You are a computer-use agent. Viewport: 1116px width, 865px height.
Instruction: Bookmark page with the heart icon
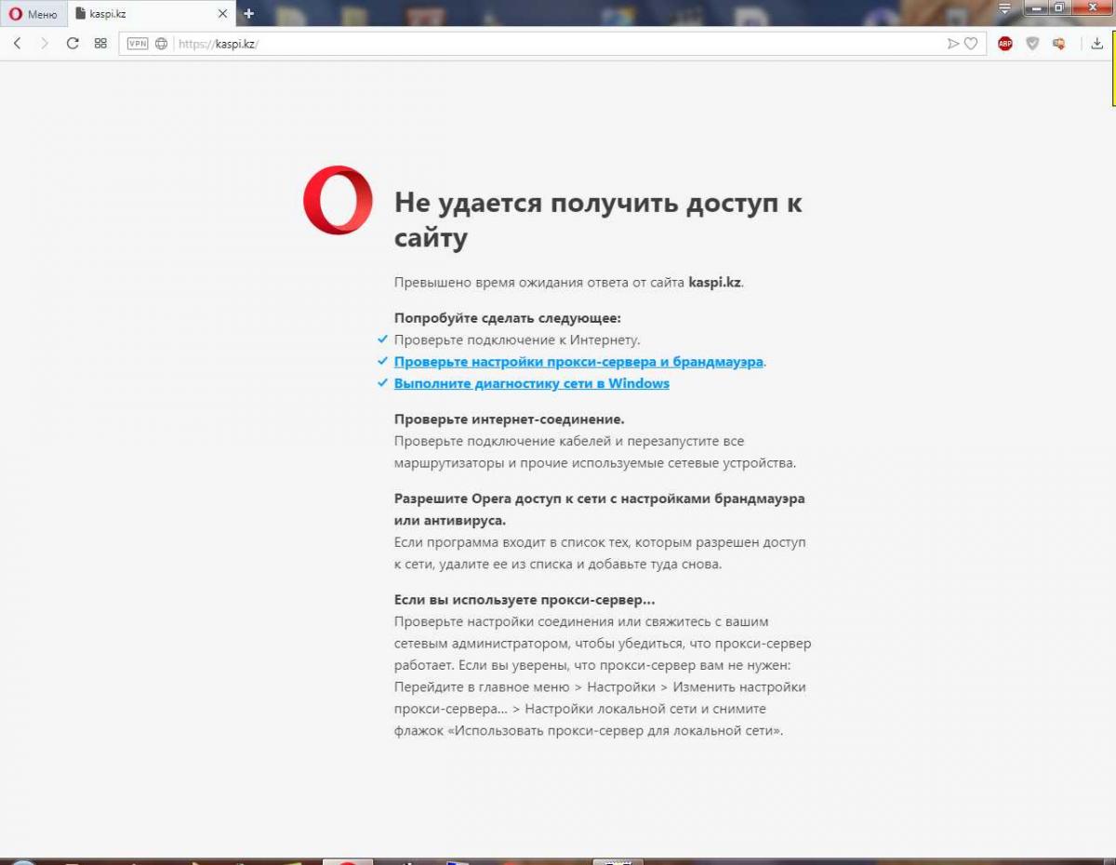[971, 44]
